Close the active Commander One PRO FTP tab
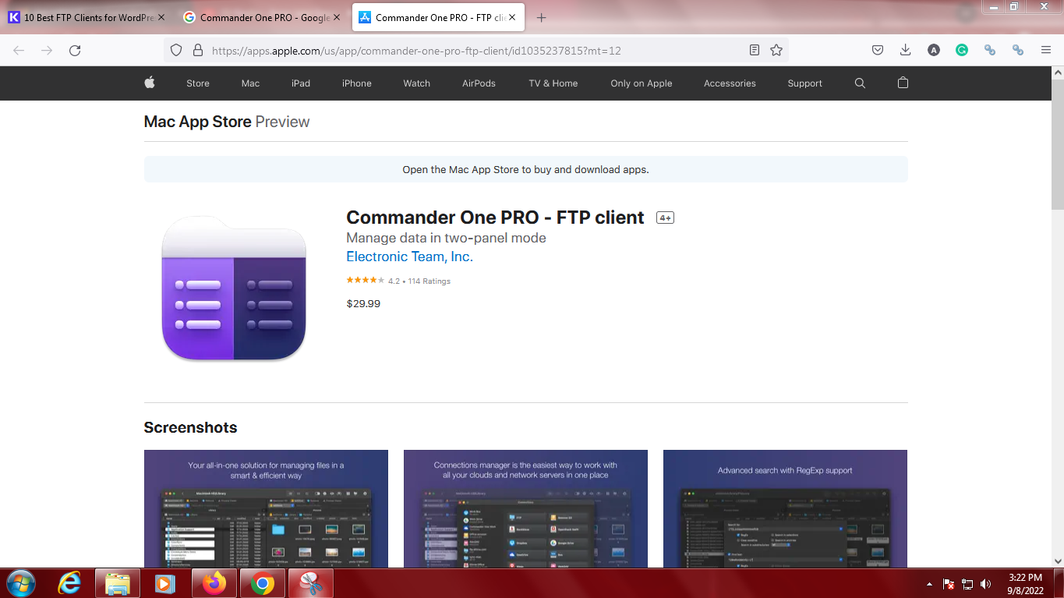1064x598 pixels. click(x=512, y=17)
